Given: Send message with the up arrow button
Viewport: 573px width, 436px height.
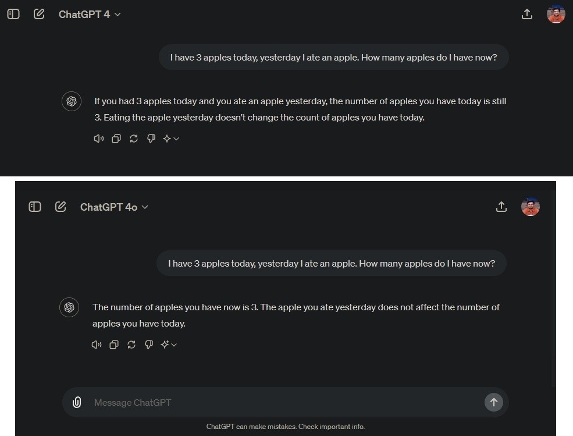Looking at the screenshot, I should [x=494, y=402].
